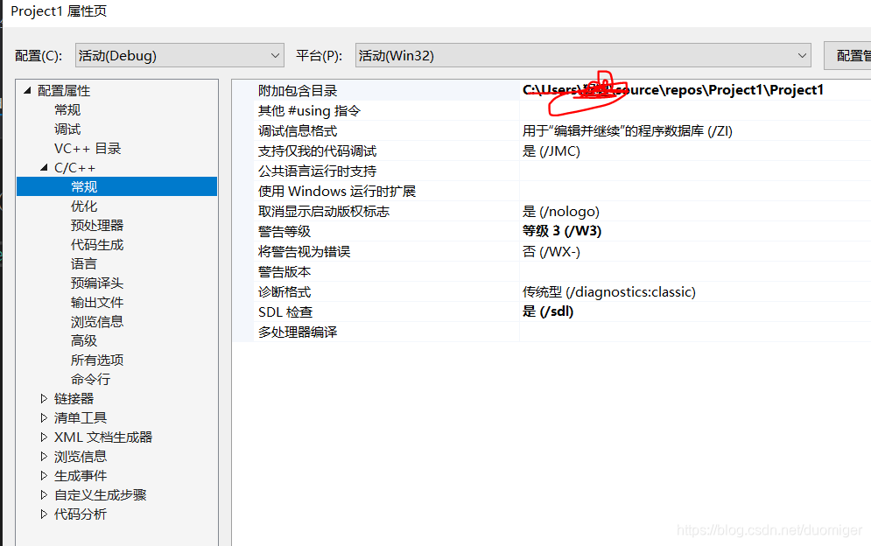Select the 传统型 (/diagnostics:classic) value

coord(609,291)
